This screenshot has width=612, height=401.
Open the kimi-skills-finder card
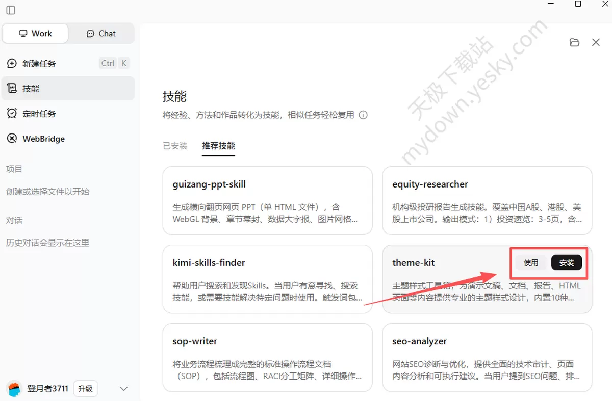click(x=267, y=279)
